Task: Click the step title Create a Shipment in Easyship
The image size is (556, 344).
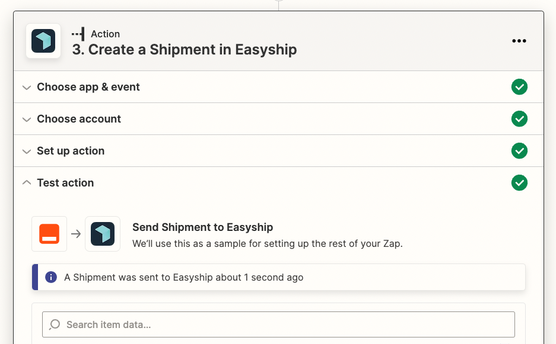Action: coord(185,50)
